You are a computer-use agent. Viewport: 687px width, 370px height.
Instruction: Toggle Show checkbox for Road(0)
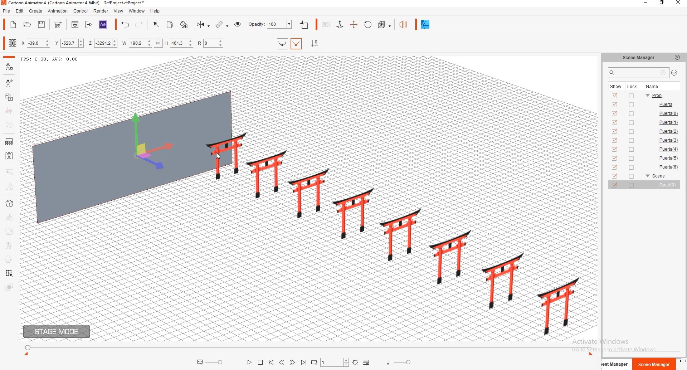pos(615,185)
